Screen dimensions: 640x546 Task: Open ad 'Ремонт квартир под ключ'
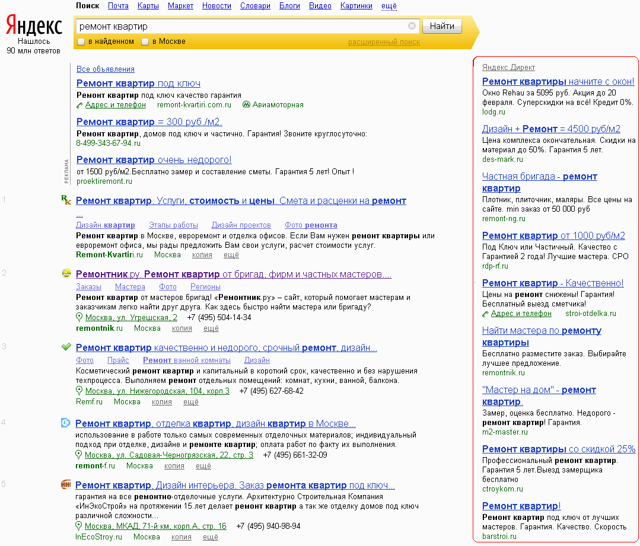[138, 83]
